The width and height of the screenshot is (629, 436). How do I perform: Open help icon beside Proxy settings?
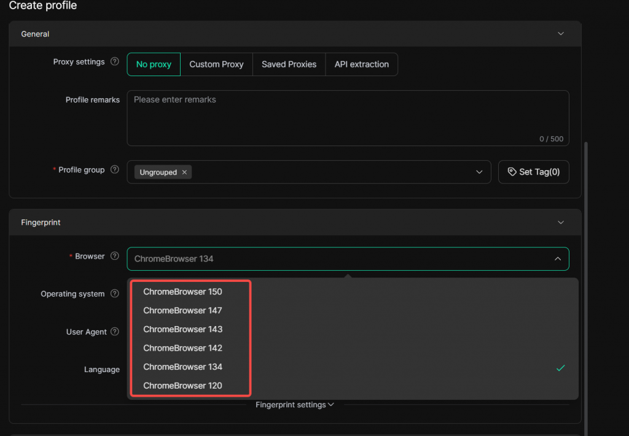(x=115, y=61)
